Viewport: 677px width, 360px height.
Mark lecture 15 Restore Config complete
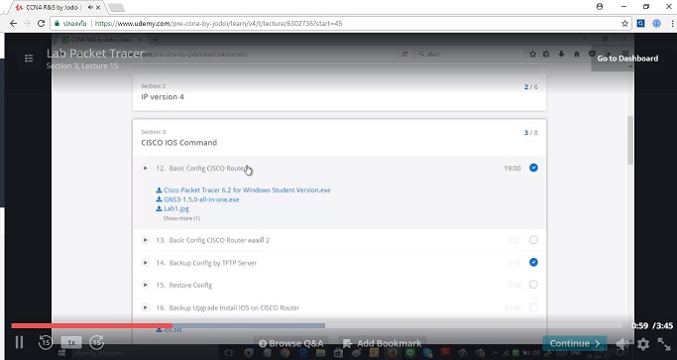[x=533, y=285]
